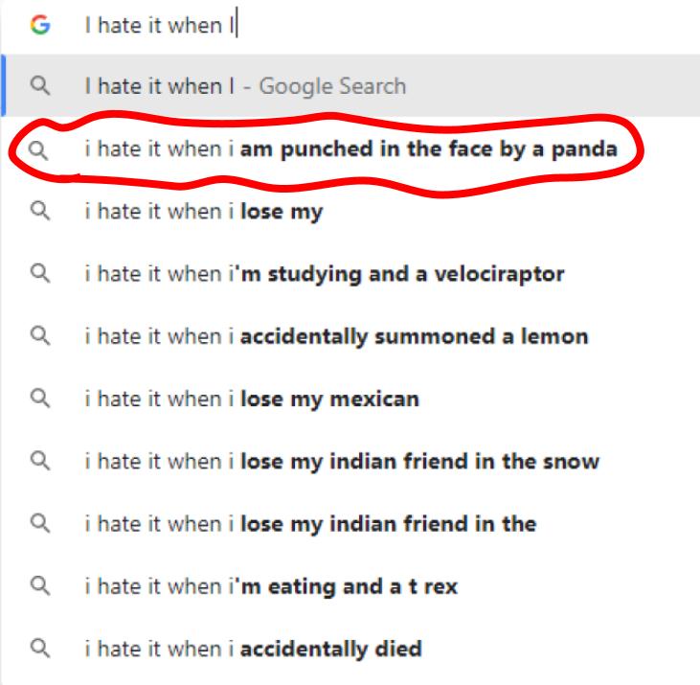Choose "accidentally summoned a lemon" suggestion

336,337
